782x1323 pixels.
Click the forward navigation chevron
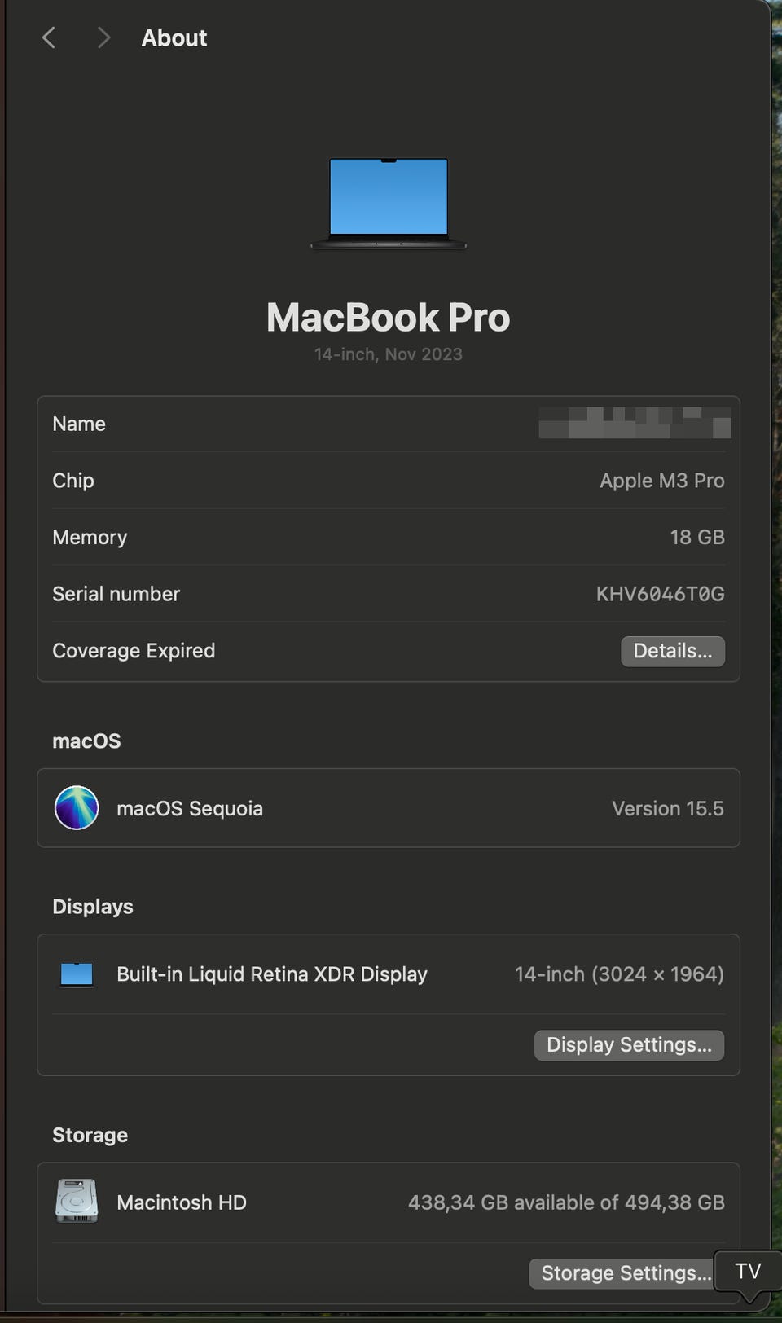pos(103,37)
